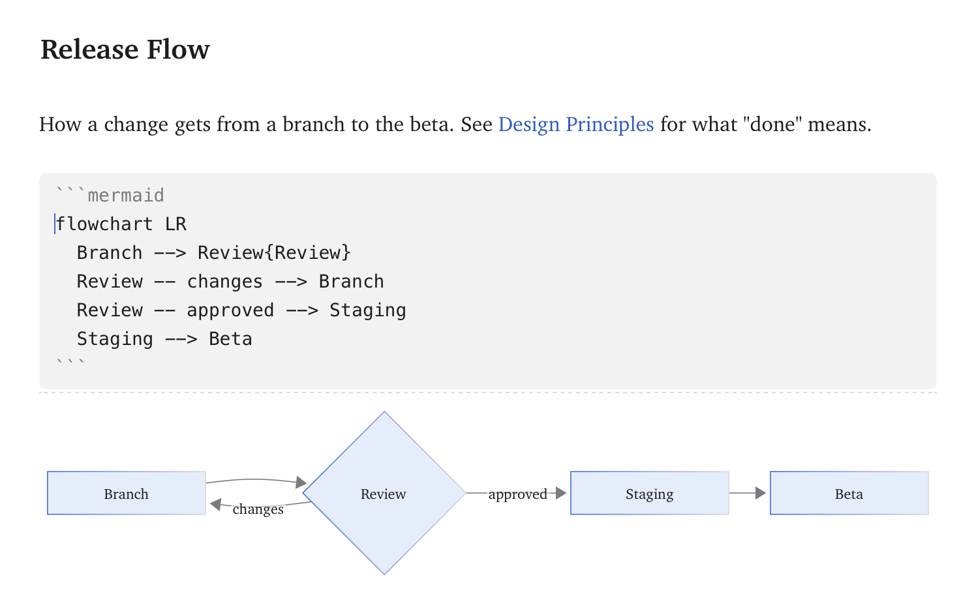Click the 'Branch --> Review{Review}' code line
976x613 pixels.
pyautogui.click(x=214, y=253)
